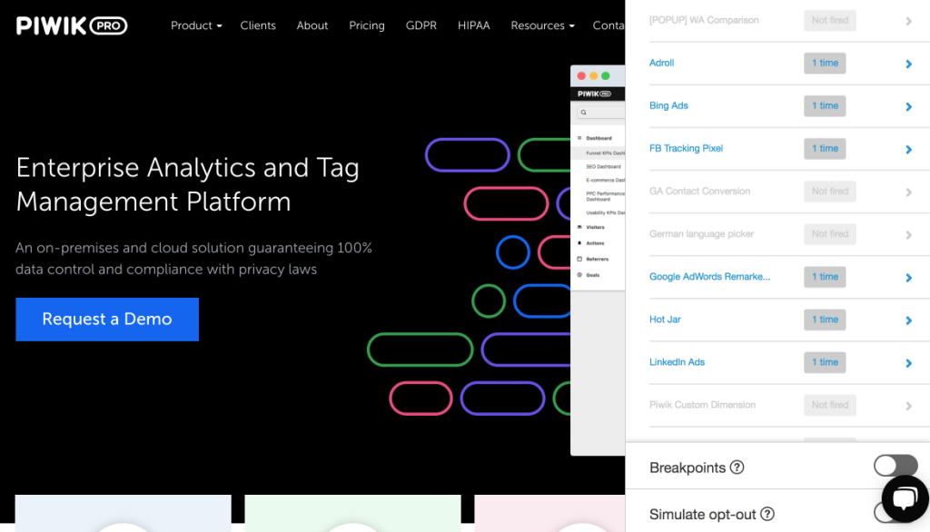Click the German language picker tag name
Screen dimensions: 930x532
tap(701, 233)
